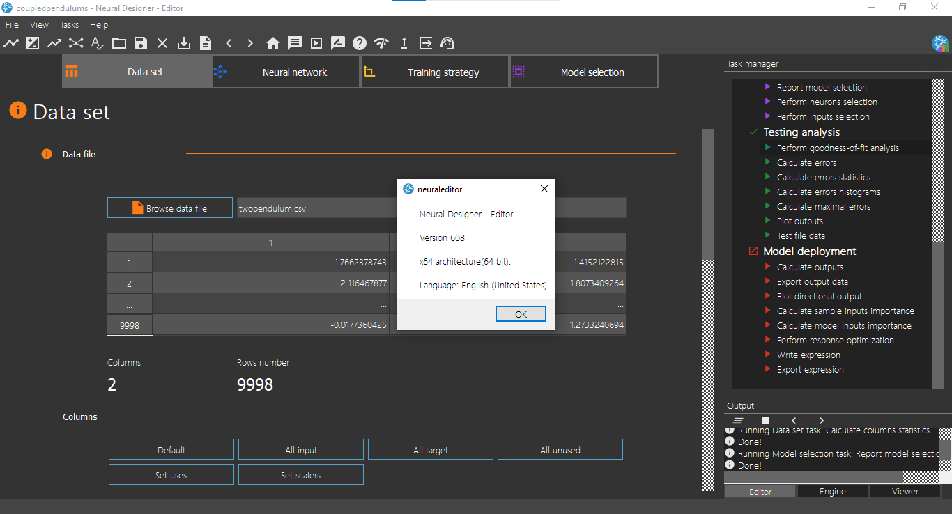Click the document page toolbar icon
Viewport: 952px width, 514px height.
206,43
